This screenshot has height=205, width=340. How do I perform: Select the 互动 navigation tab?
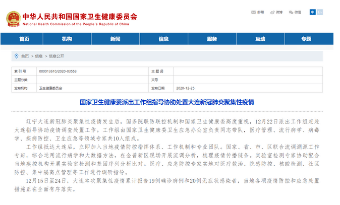(x=260, y=39)
